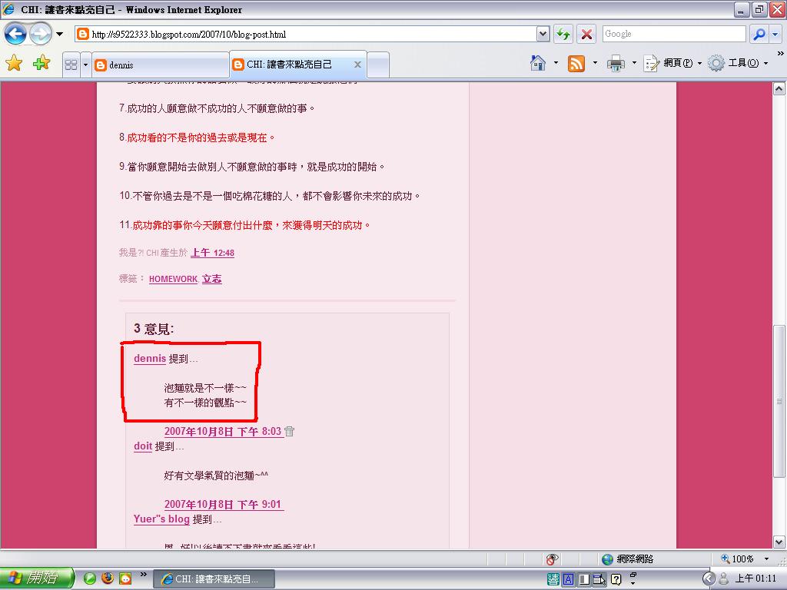Switch to the dennis tab
The image size is (787, 590).
[160, 65]
